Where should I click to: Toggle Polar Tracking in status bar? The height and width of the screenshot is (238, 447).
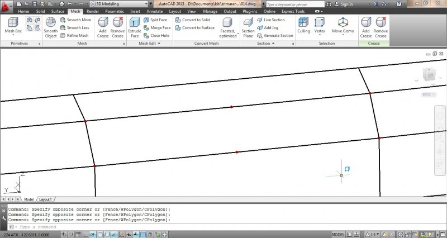click(x=93, y=235)
